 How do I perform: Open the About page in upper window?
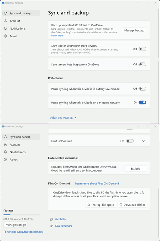click(x=21, y=36)
